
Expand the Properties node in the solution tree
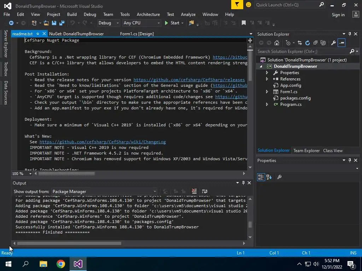tap(267, 73)
